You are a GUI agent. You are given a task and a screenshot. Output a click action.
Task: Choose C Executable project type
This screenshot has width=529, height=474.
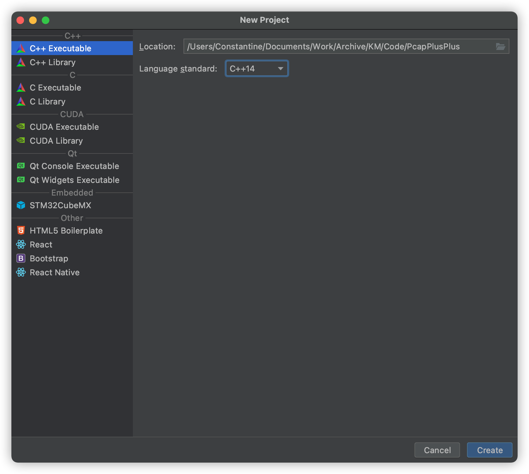click(x=72, y=88)
